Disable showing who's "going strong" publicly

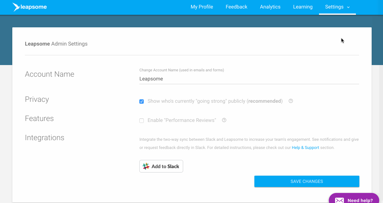[x=142, y=101]
